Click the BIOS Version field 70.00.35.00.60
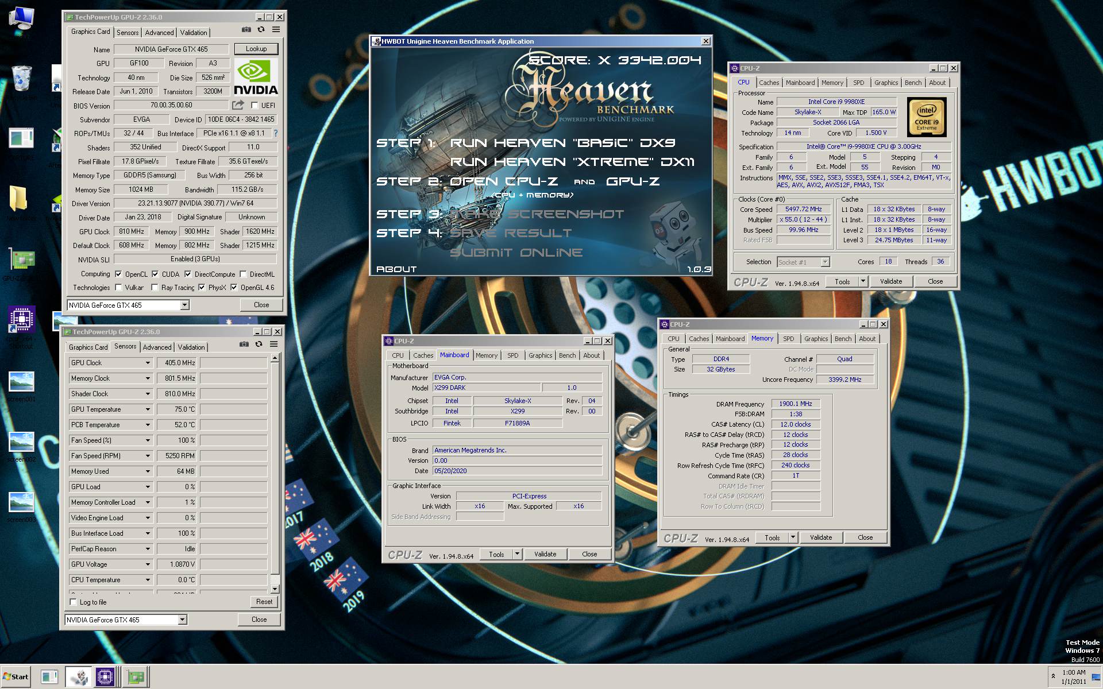The image size is (1103, 689). [171, 105]
